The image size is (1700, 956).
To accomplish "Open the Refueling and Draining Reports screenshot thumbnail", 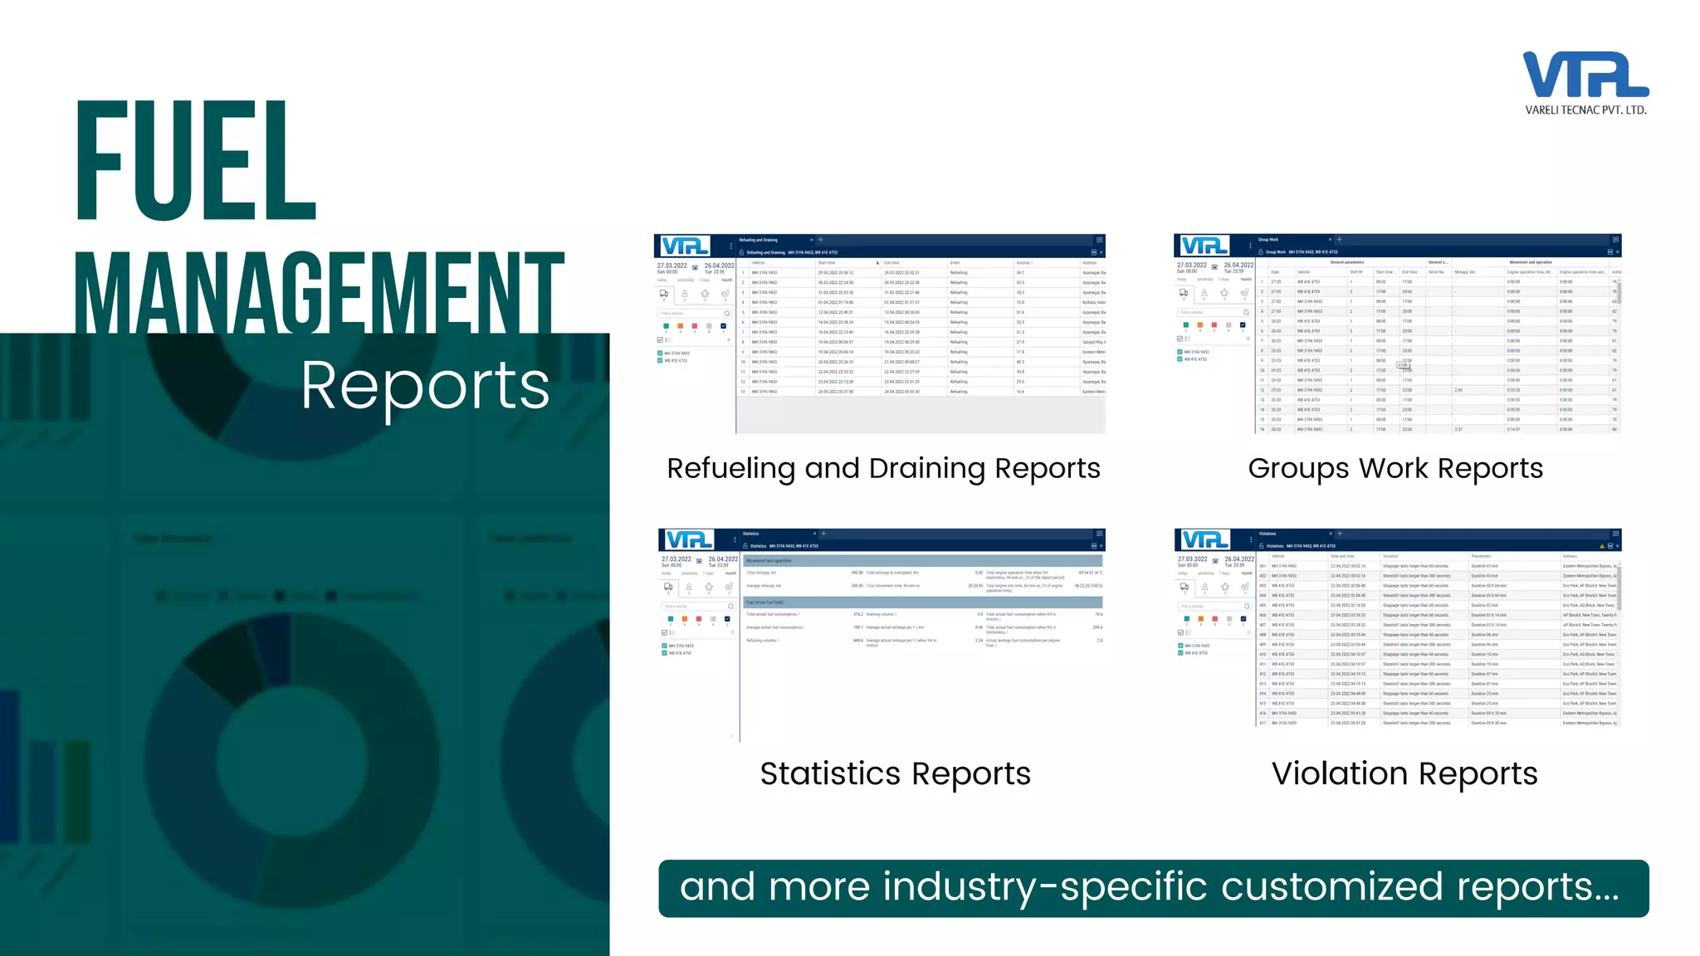I will pyautogui.click(x=880, y=334).
